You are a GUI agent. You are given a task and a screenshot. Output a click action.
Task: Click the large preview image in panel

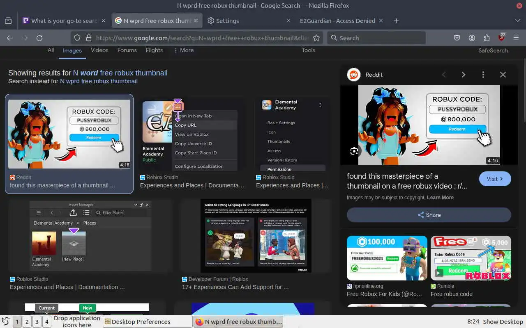[429, 125]
